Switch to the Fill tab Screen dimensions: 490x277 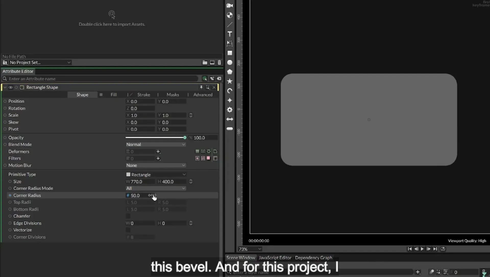point(114,95)
